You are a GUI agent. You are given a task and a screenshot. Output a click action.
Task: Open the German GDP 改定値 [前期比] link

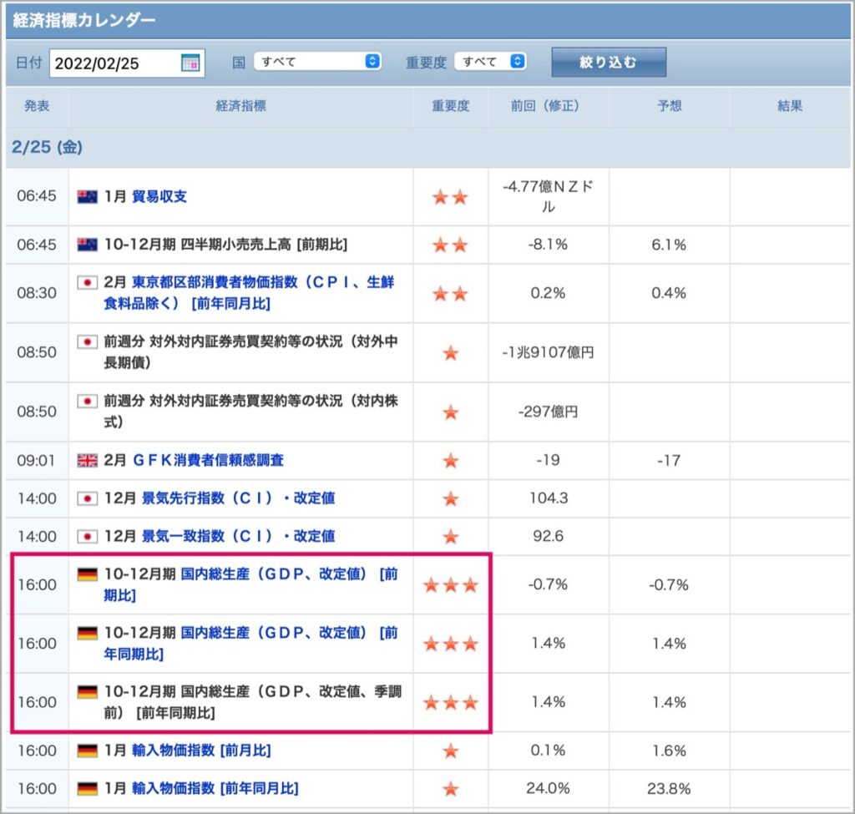coord(250,584)
